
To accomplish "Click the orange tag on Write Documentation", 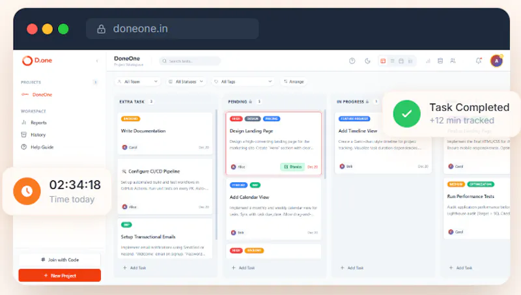I will point(131,119).
